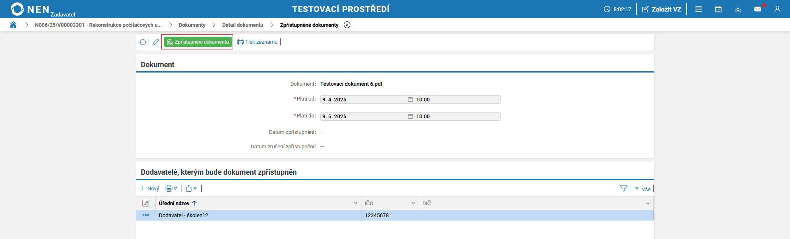The image size is (790, 239).
Task: Expand the export dropdown in table toolbar
Action: pos(191,188)
